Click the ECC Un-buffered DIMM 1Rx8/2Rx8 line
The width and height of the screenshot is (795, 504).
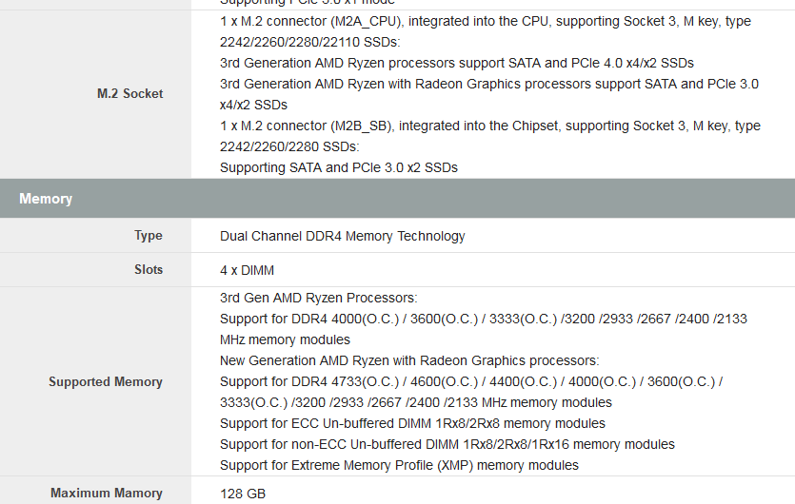coord(412,423)
